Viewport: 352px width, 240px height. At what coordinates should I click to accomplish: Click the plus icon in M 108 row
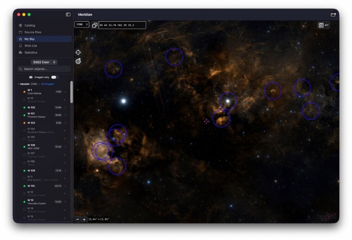(65, 163)
